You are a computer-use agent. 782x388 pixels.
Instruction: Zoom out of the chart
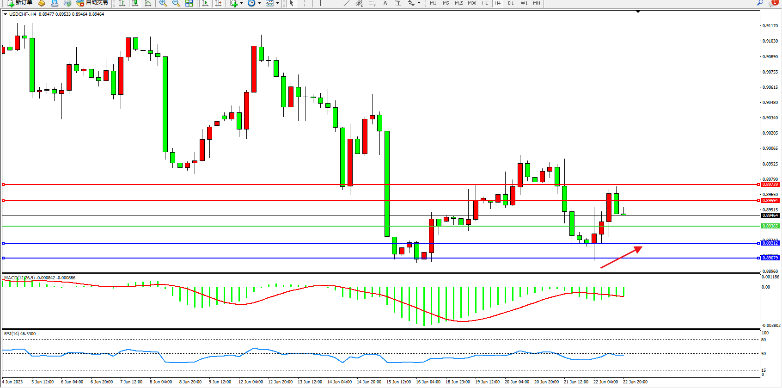point(176,3)
